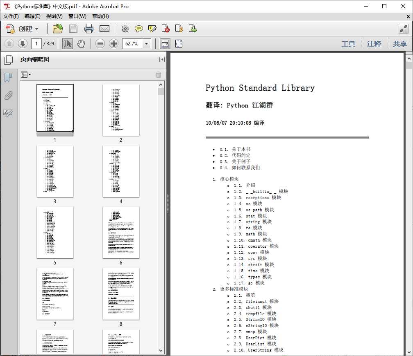
Task: Click the zoom out minus button
Action: click(x=100, y=44)
